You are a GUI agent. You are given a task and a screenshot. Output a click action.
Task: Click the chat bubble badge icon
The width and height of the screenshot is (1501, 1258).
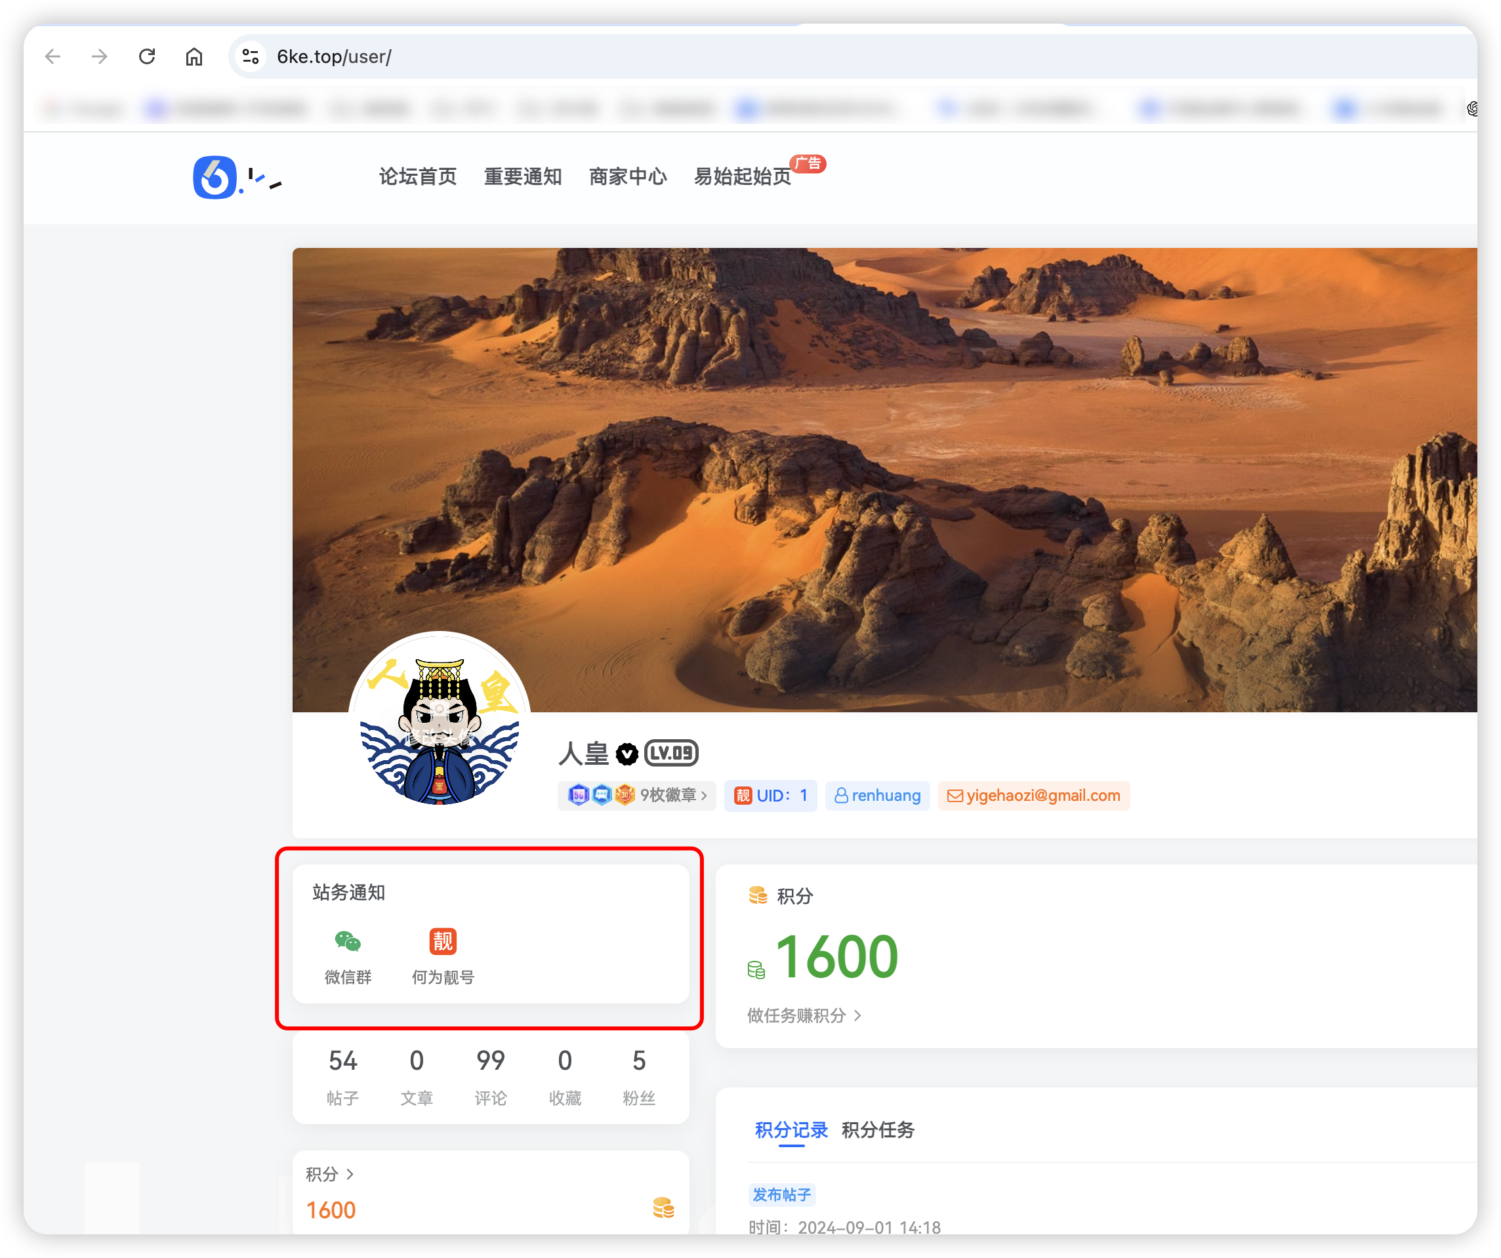point(602,796)
